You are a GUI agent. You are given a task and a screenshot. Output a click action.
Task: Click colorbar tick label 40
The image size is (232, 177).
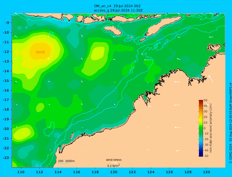coord(206,106)
